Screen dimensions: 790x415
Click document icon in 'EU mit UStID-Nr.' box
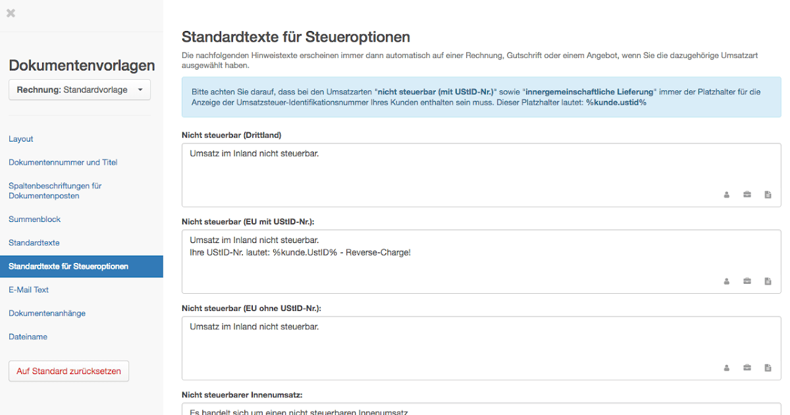[x=768, y=281]
